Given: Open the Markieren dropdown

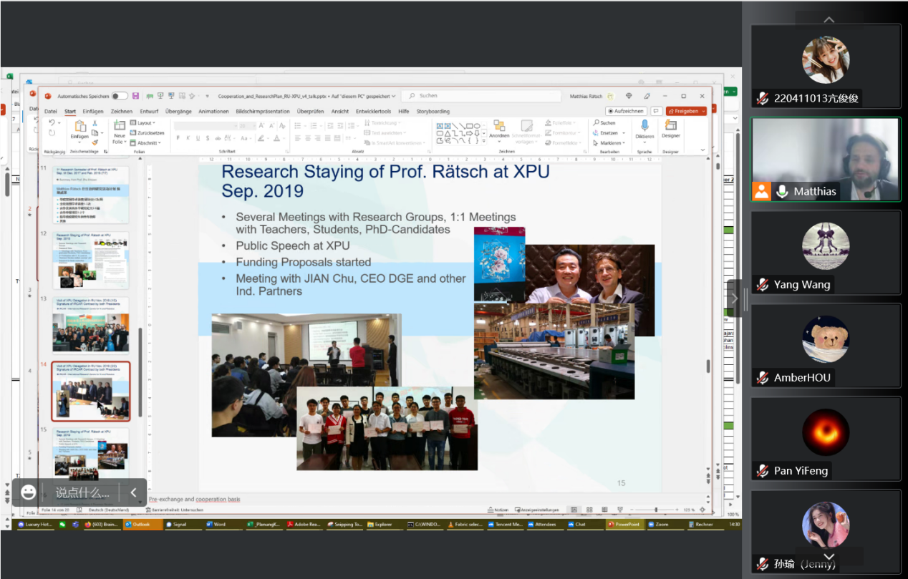Looking at the screenshot, I should (x=608, y=143).
